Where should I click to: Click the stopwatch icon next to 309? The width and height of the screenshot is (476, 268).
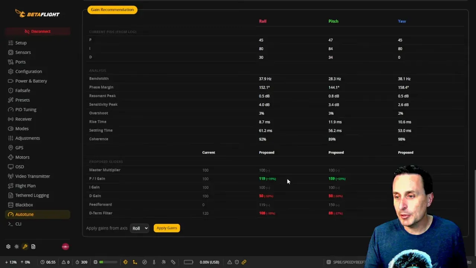77,262
